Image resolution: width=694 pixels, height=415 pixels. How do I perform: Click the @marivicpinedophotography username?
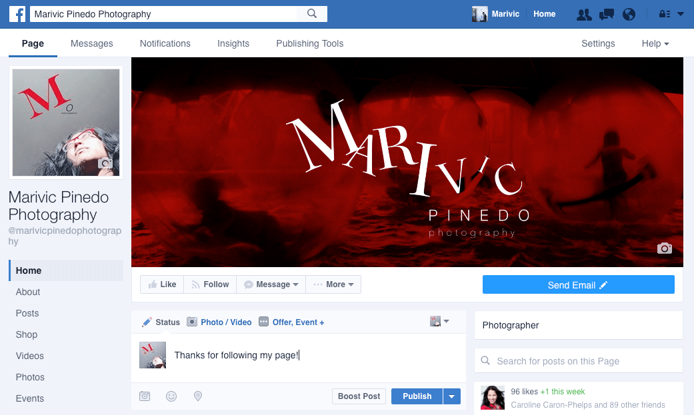tap(65, 236)
